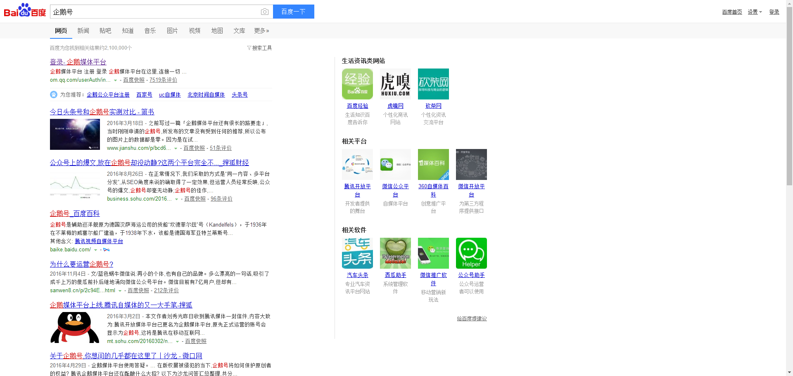Click the 汽车头条 icon

357,253
